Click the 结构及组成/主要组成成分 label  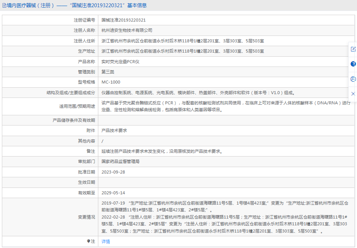pos(71,93)
